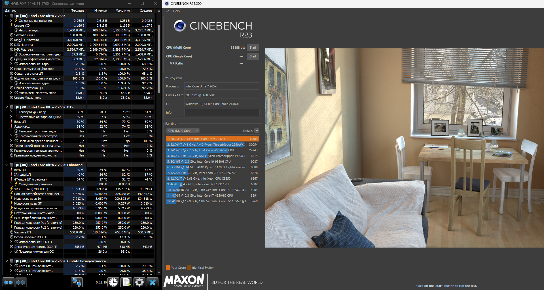
Task: Click the clock icon beside Ring/LLC Частота
Action: click(12, 40)
